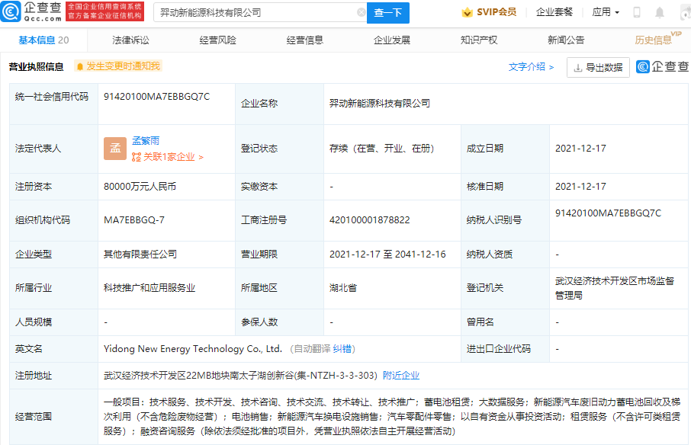Open the notification bell icon
This screenshot has width=691, height=445.
click(660, 12)
